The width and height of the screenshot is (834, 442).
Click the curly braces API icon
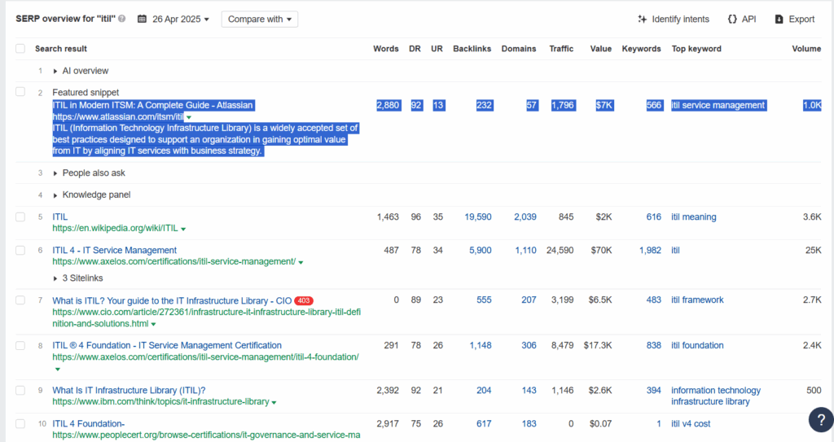(x=732, y=20)
